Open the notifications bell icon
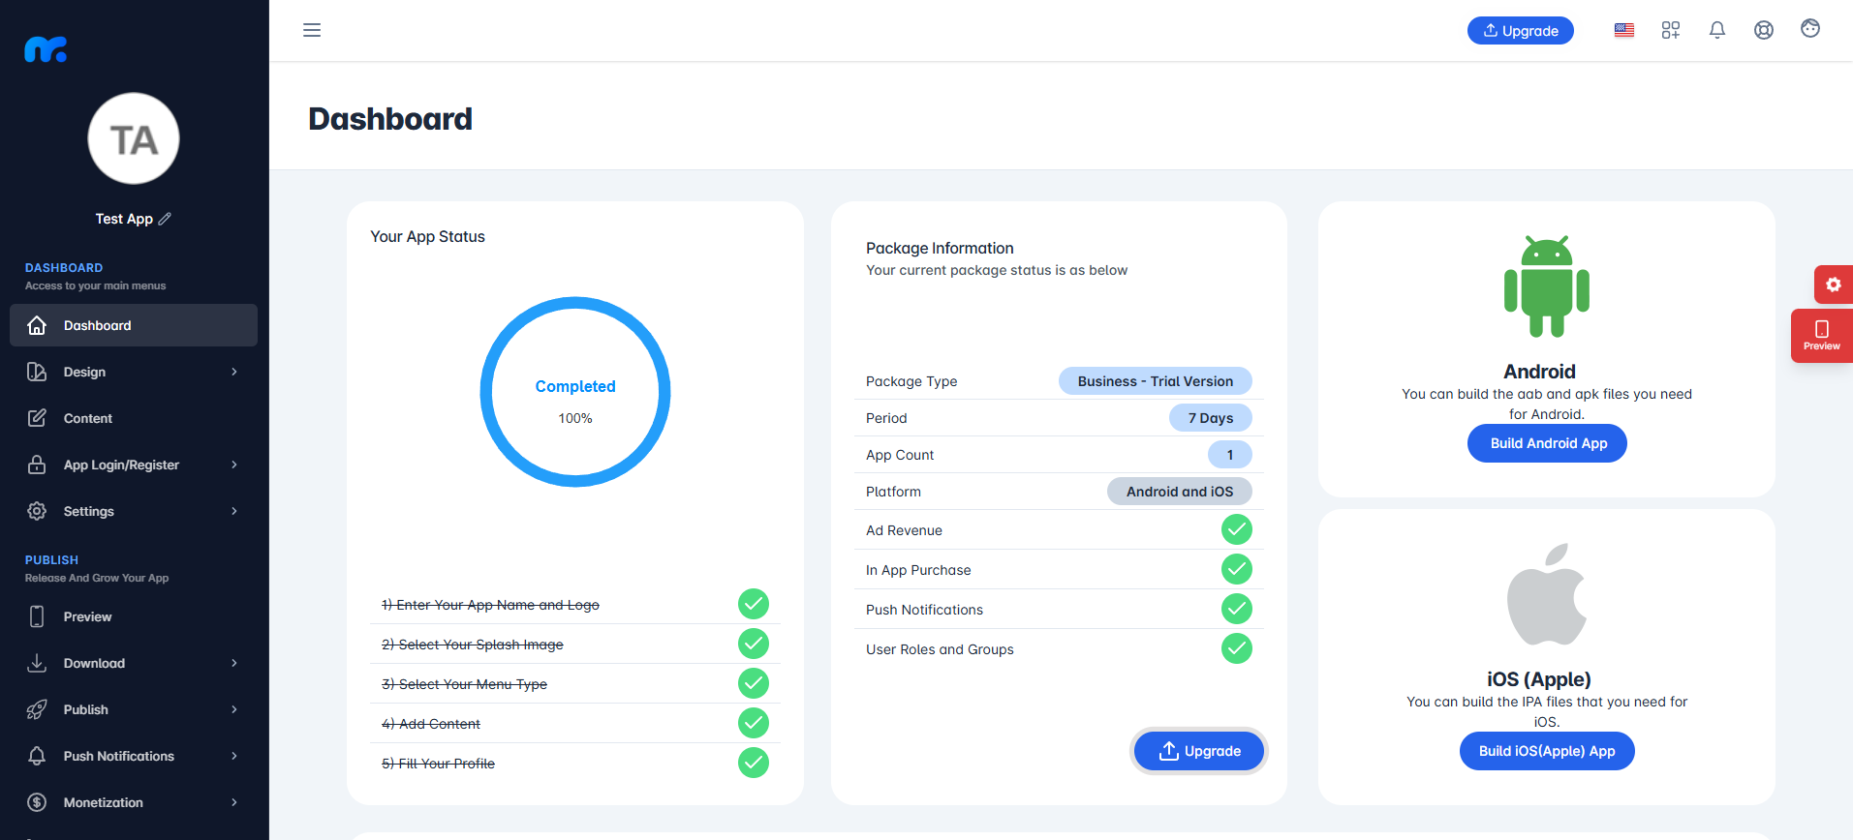The height and width of the screenshot is (840, 1853). click(1717, 30)
